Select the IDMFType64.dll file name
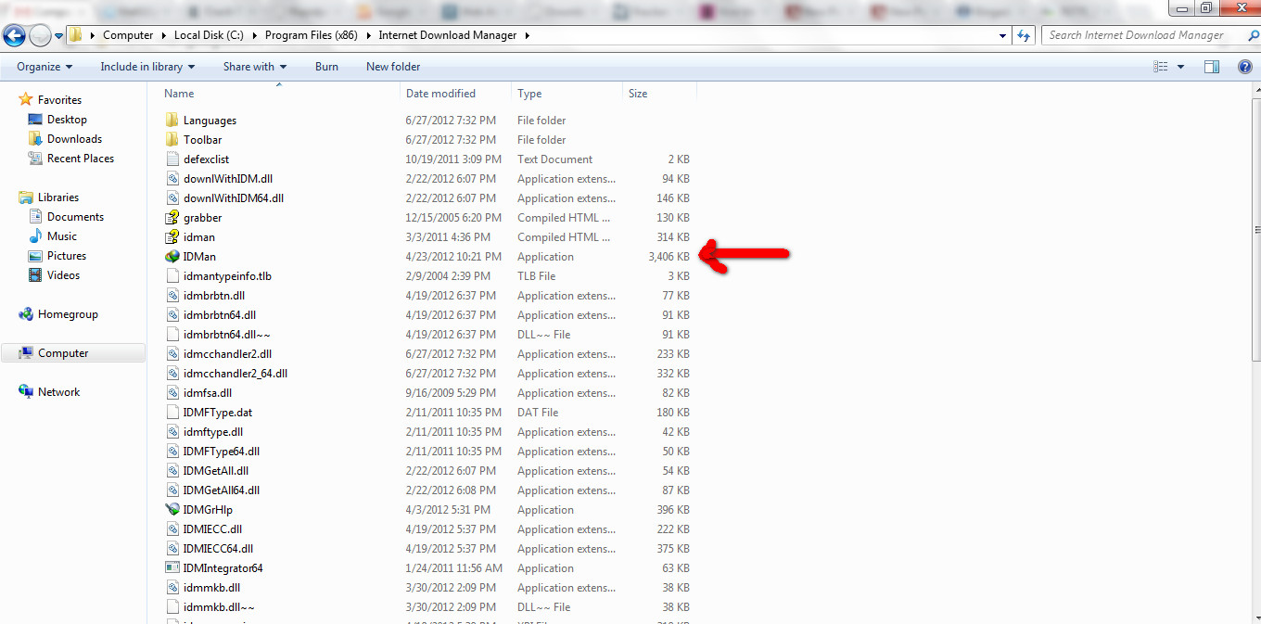Screen dimensions: 1261x624 coord(222,452)
